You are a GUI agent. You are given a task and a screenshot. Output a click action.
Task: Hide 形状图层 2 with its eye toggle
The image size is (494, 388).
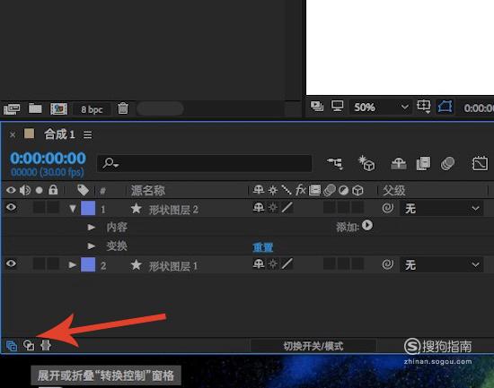coord(11,207)
